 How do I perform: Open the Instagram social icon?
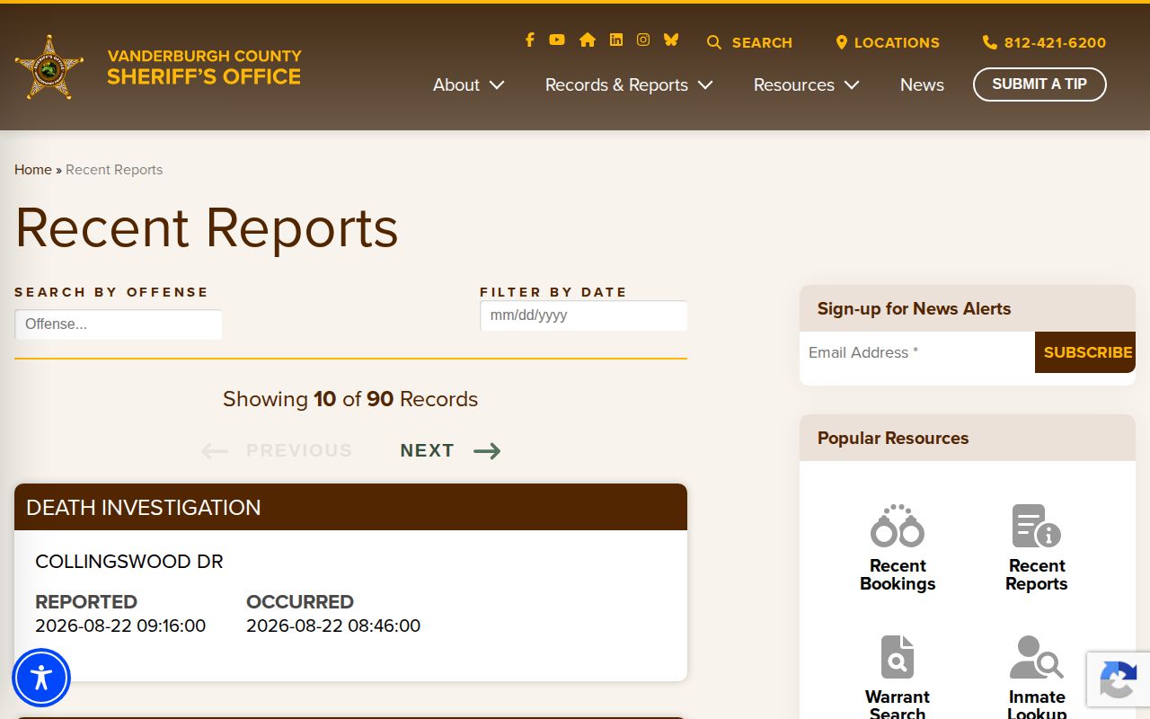643,40
